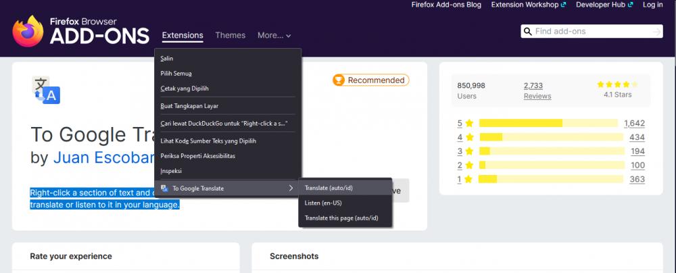
Task: Click the 4.1 Stars text
Action: (617, 95)
